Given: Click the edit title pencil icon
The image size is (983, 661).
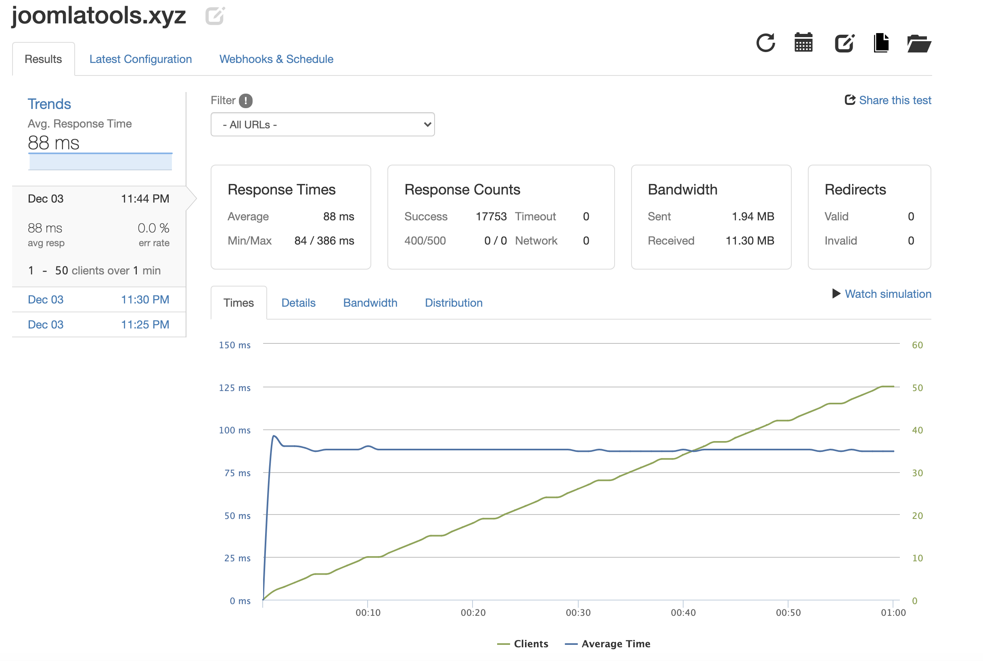Looking at the screenshot, I should [215, 16].
